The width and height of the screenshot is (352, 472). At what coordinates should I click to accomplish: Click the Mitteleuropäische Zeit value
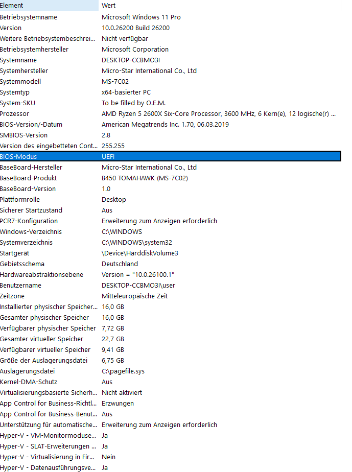[x=134, y=296]
